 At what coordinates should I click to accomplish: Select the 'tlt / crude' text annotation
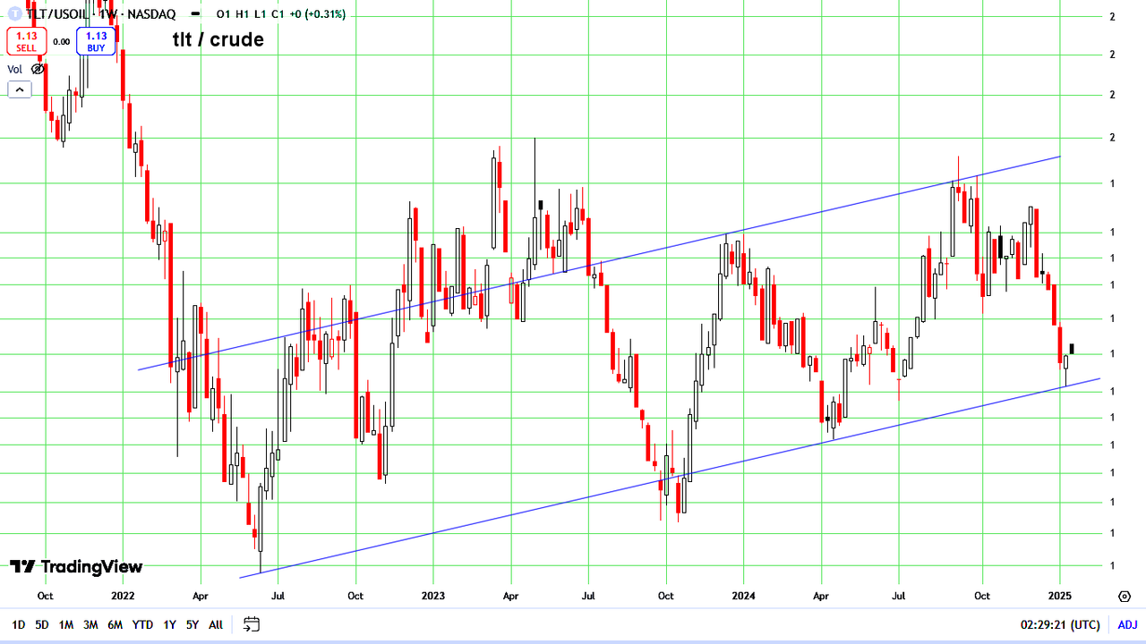tap(218, 39)
